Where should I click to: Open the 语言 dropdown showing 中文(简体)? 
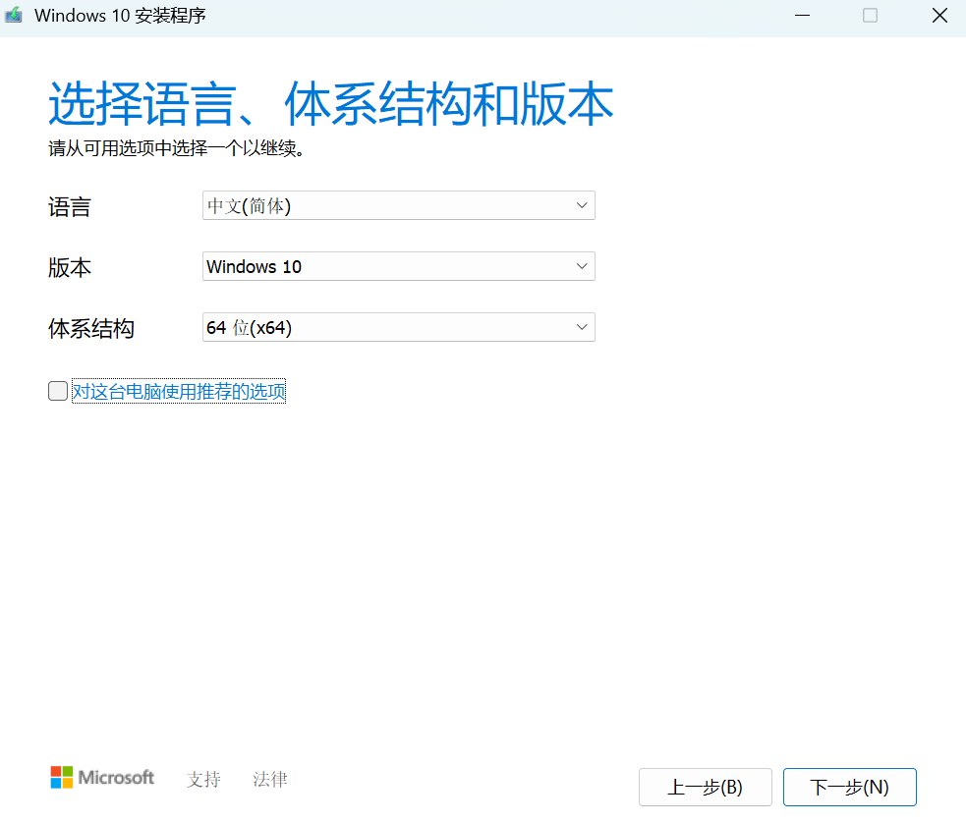coord(399,205)
